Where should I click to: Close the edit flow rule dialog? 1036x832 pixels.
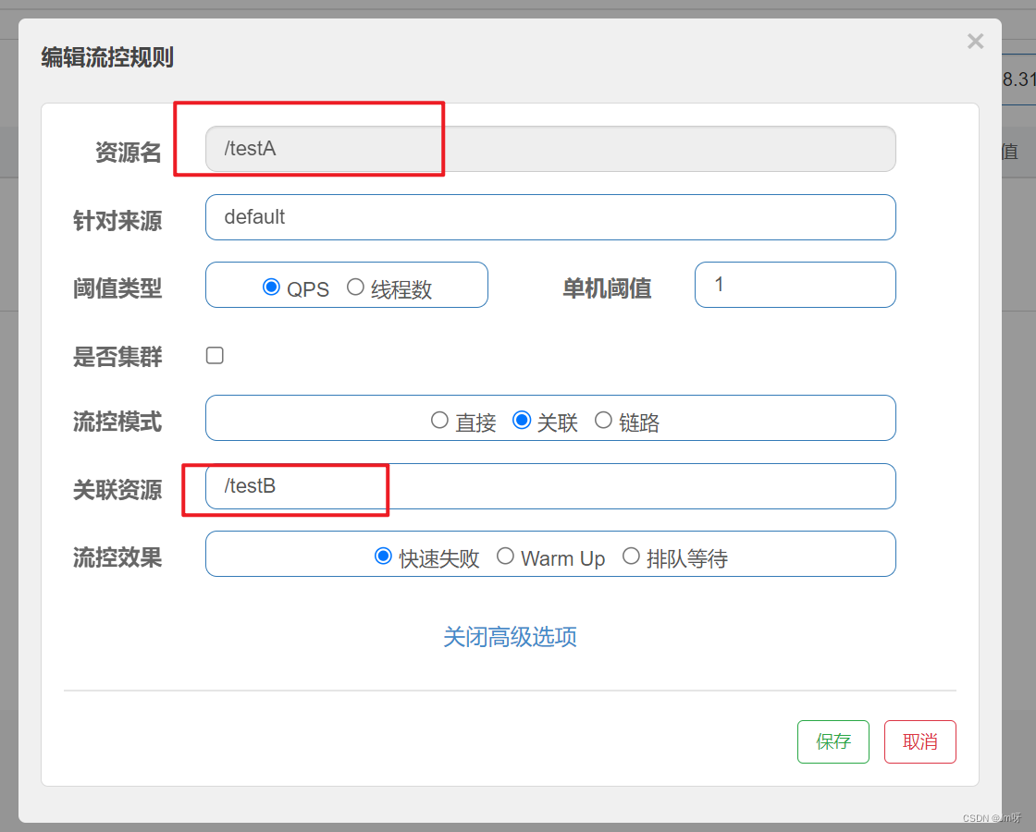point(975,41)
